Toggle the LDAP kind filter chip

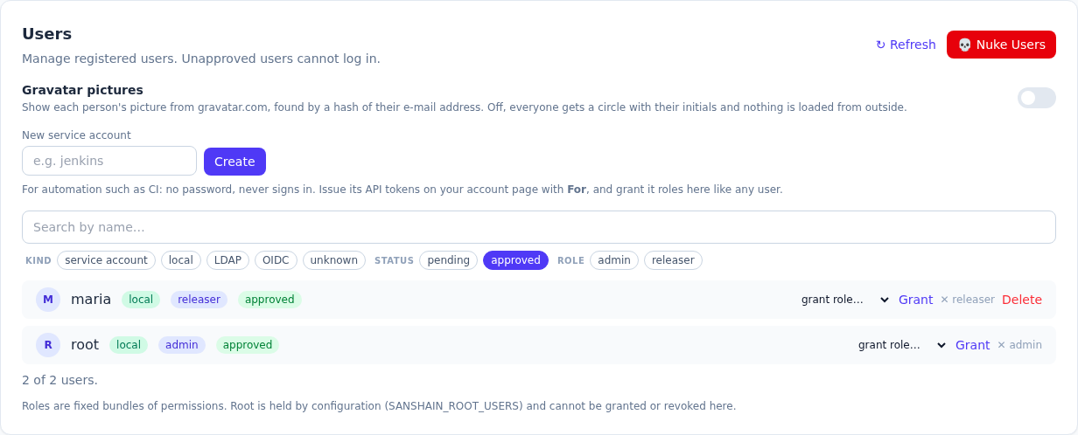point(227,260)
